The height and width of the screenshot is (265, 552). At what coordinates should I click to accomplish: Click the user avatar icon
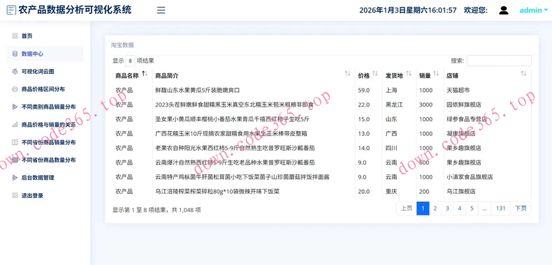504,10
